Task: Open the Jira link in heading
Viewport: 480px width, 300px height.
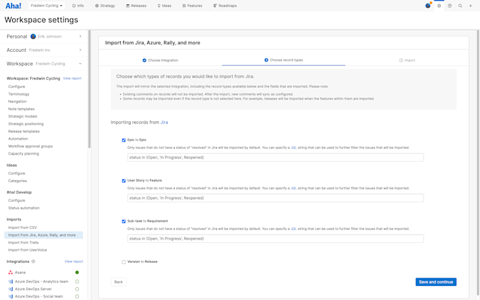Action: [165, 122]
